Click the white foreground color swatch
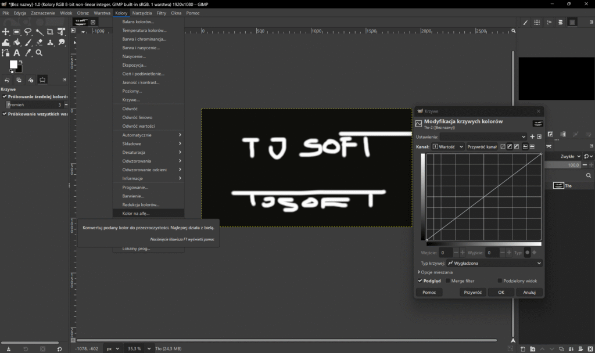The image size is (595, 353). click(x=13, y=64)
